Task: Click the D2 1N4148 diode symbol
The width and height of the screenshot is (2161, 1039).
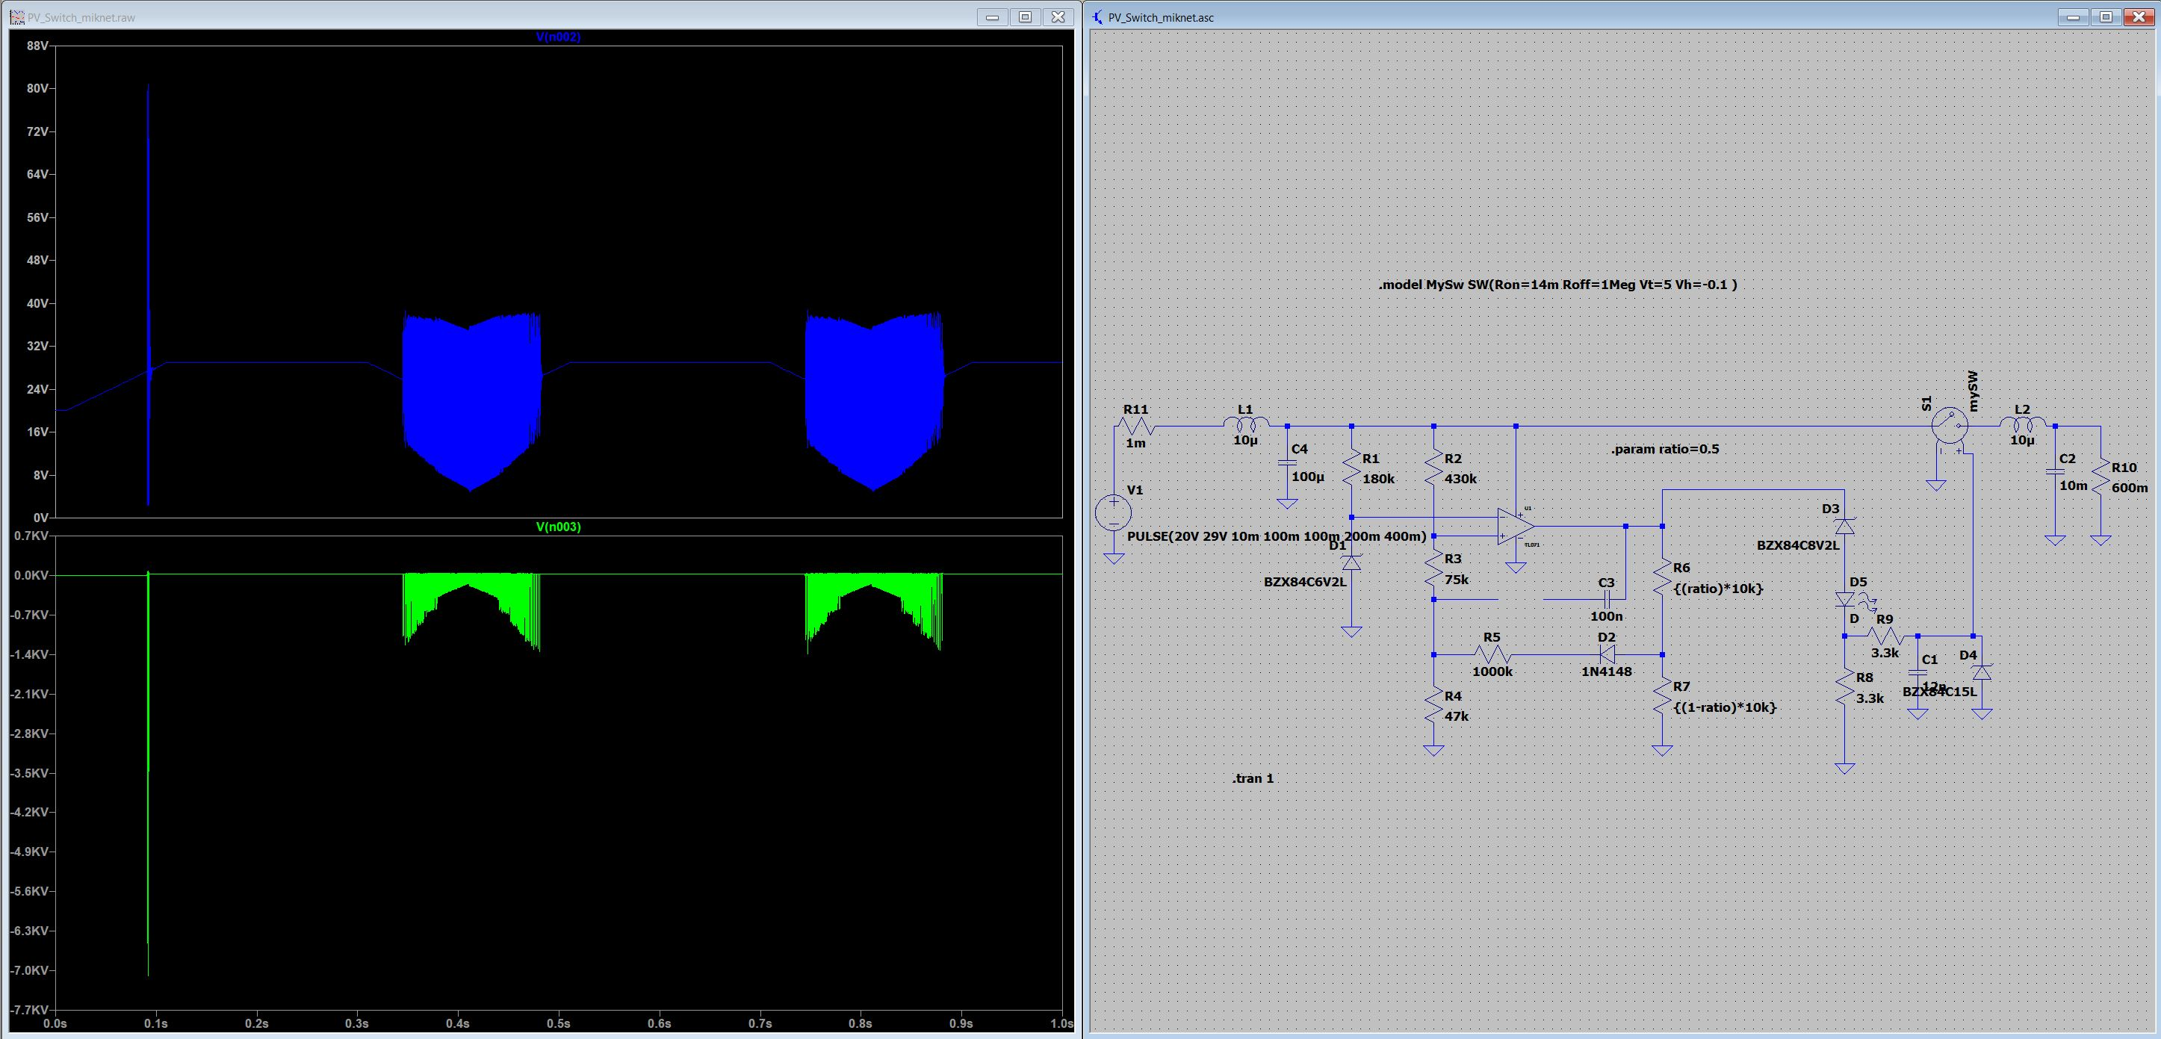Action: pyautogui.click(x=1607, y=654)
